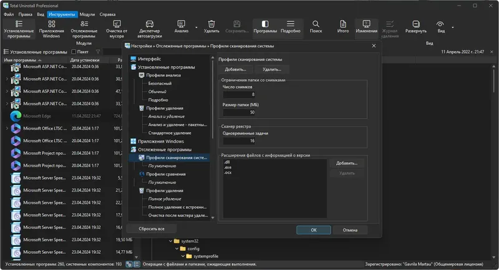Collapse the config folder node

coord(177,249)
